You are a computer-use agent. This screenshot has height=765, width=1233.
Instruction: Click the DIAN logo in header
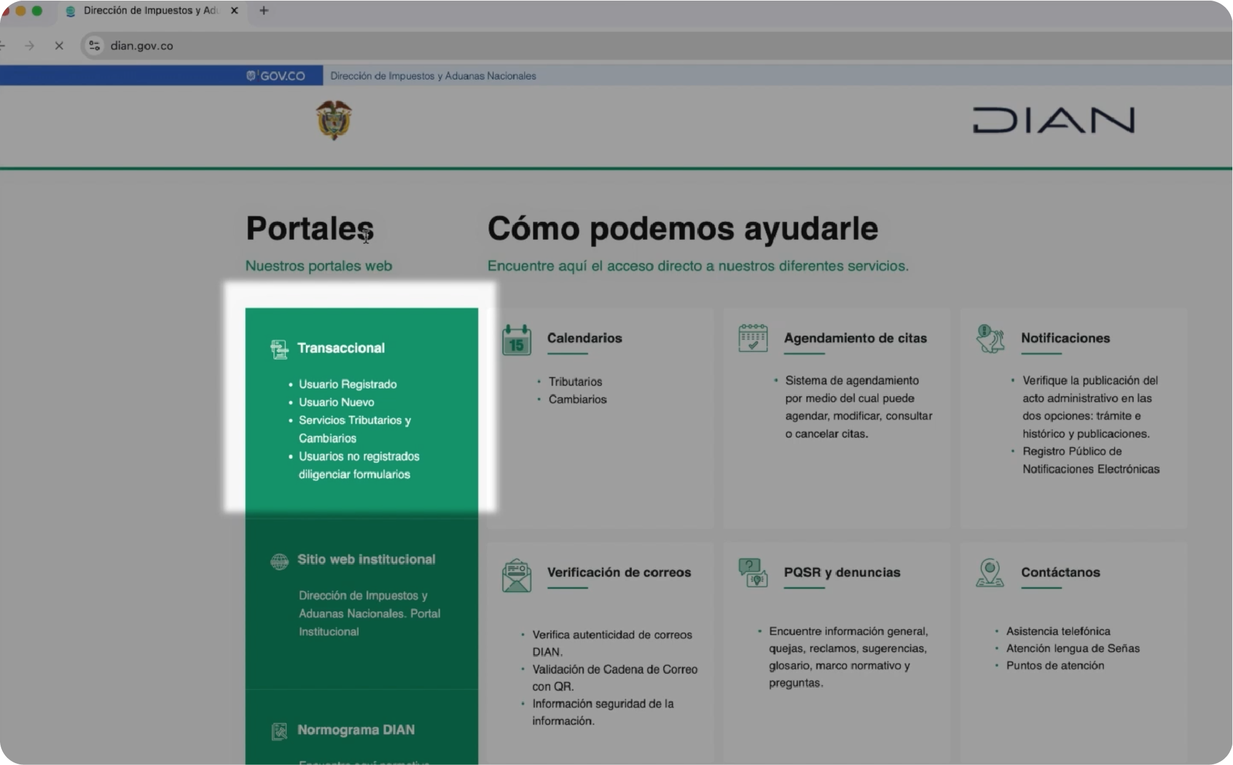coord(1054,120)
